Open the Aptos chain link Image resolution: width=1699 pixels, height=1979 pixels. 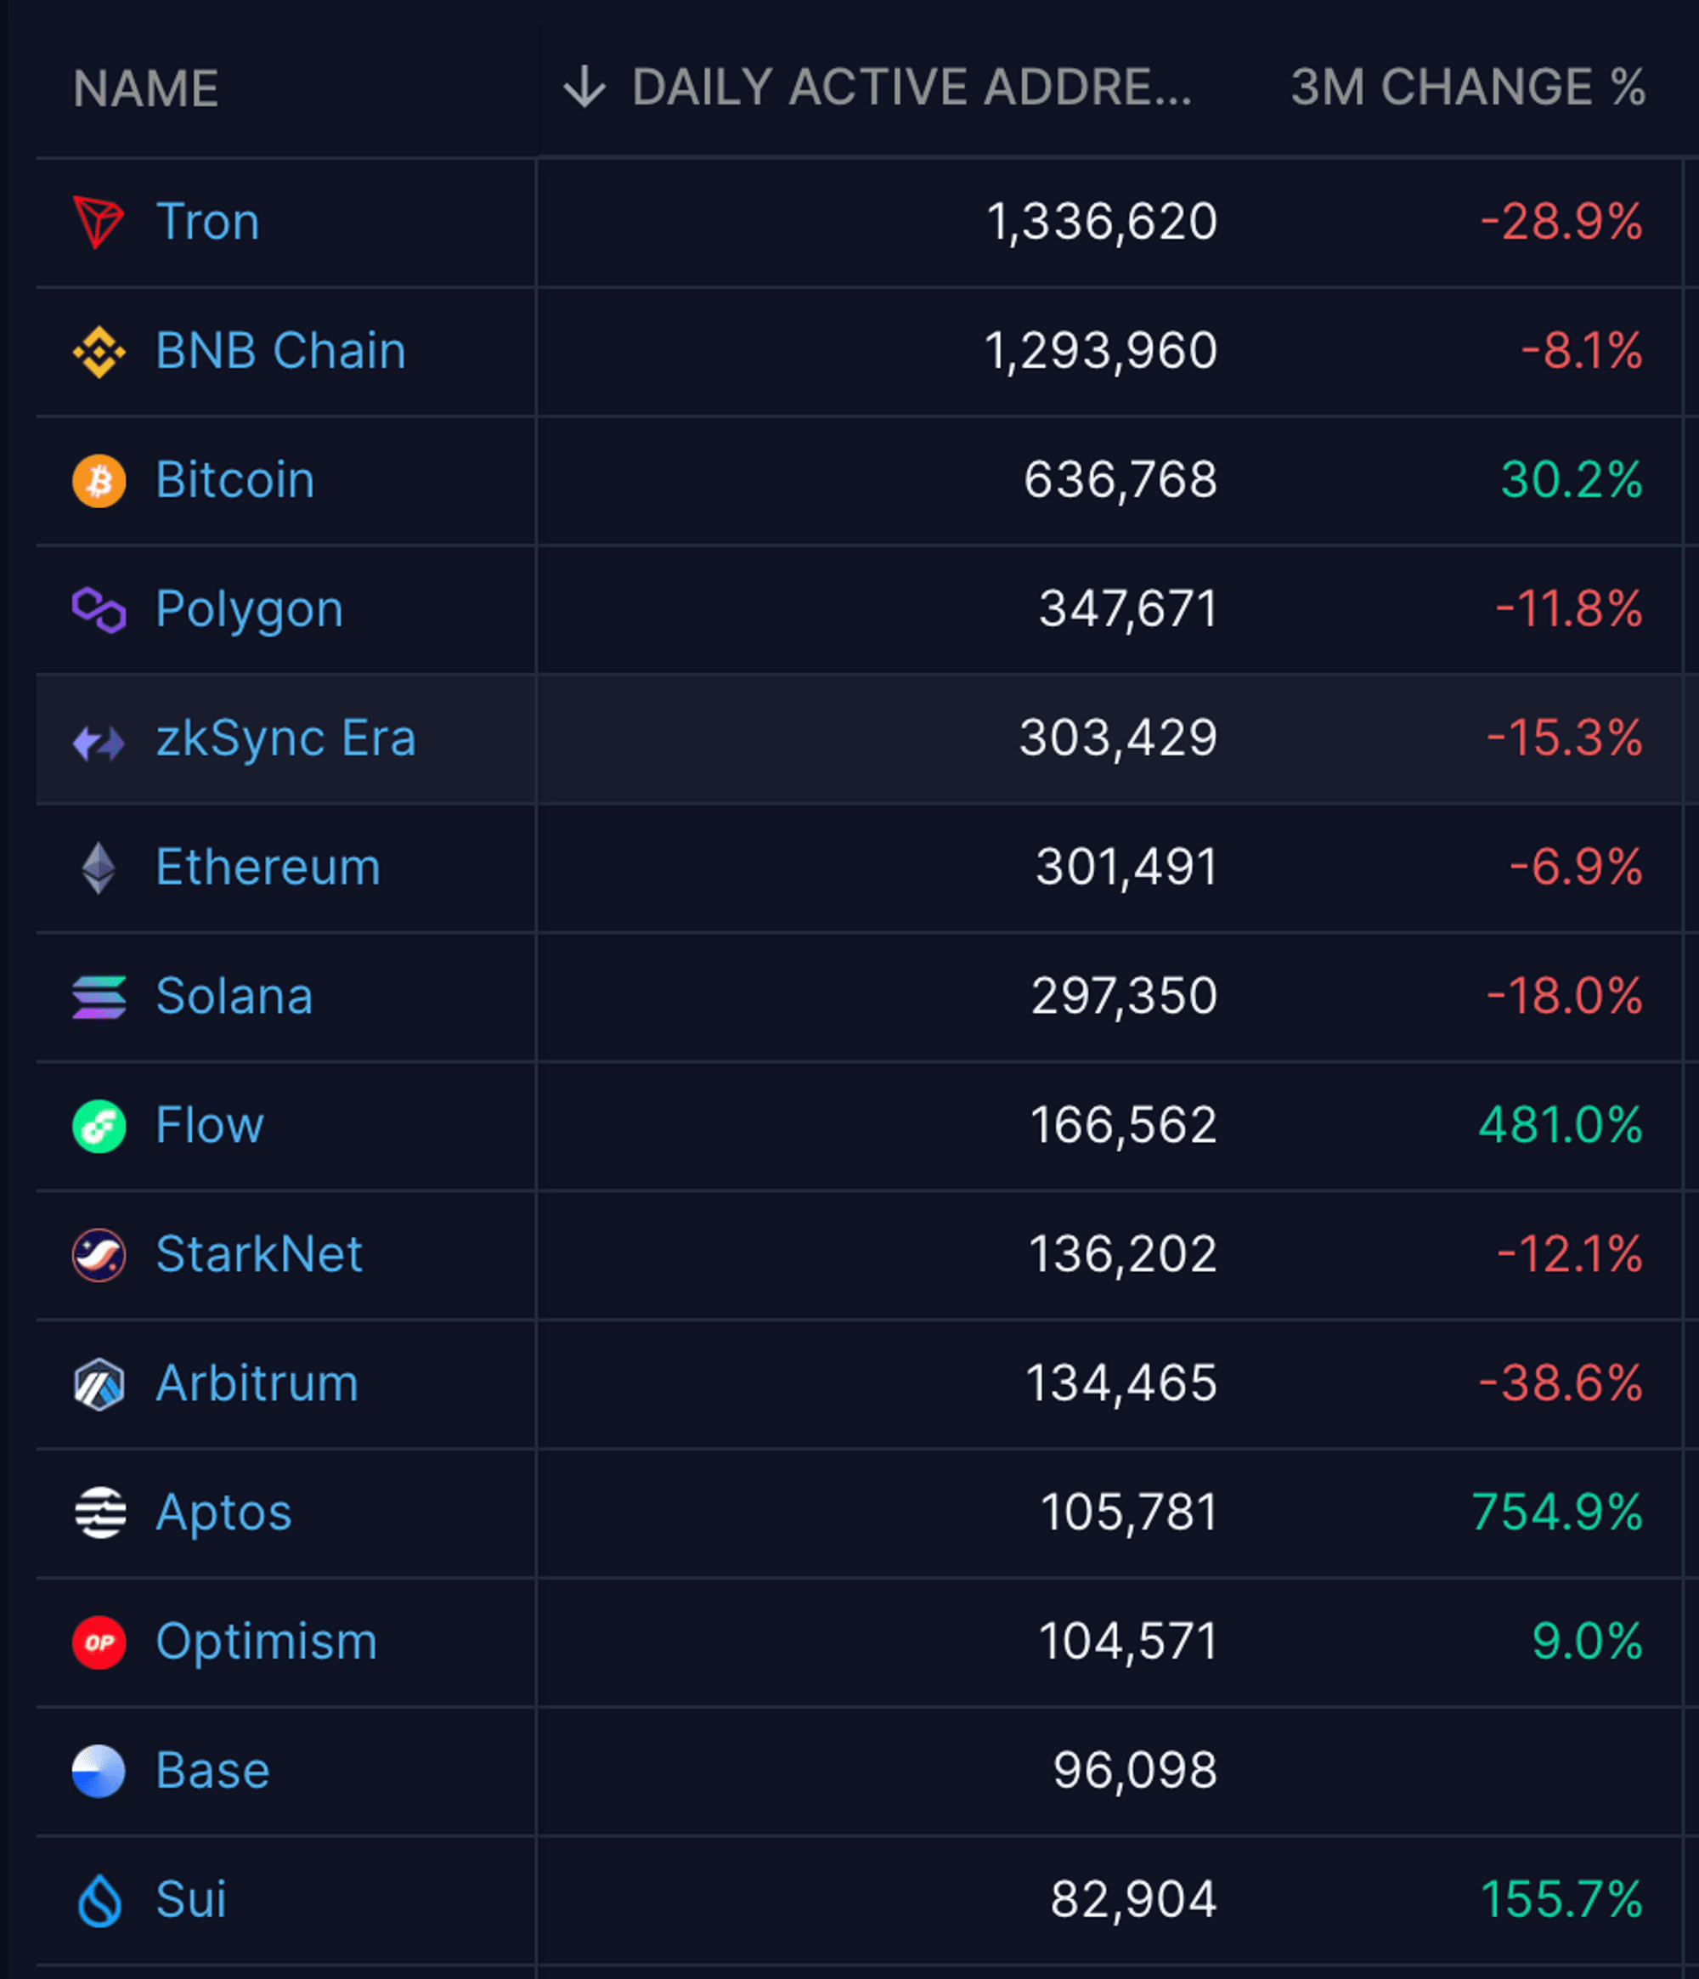[x=223, y=1513]
